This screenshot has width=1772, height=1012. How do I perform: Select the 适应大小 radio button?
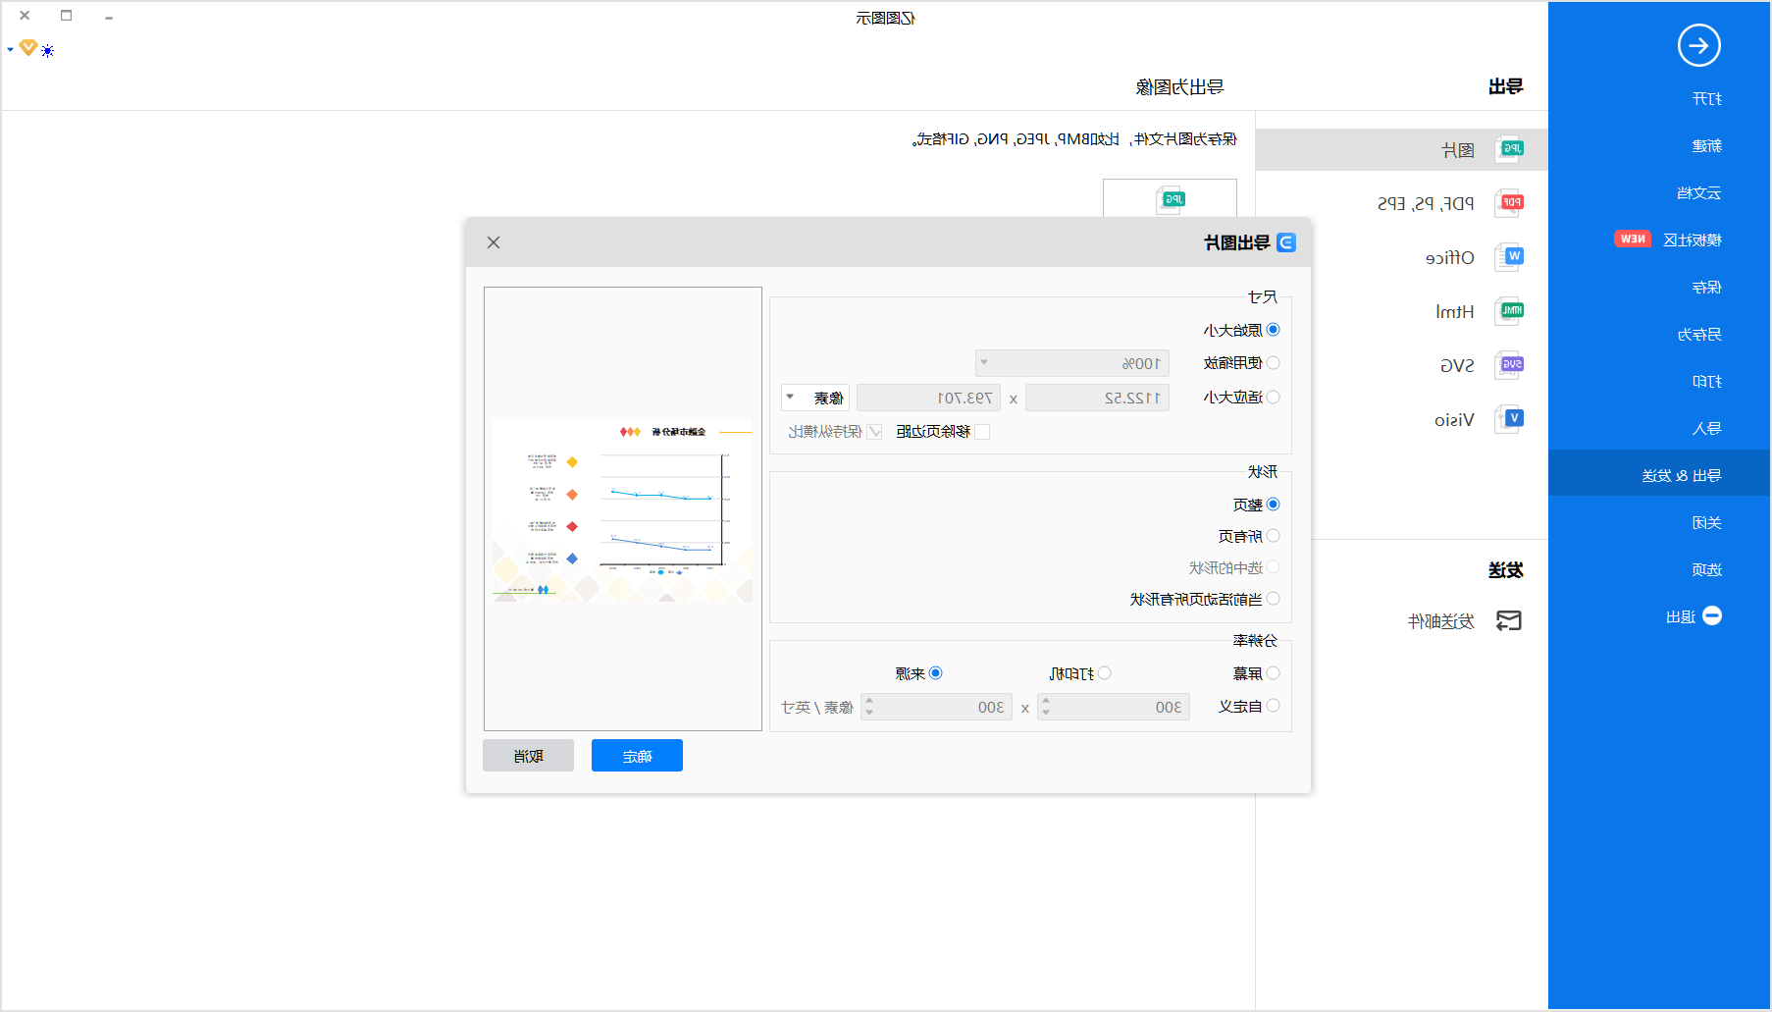(x=1274, y=397)
